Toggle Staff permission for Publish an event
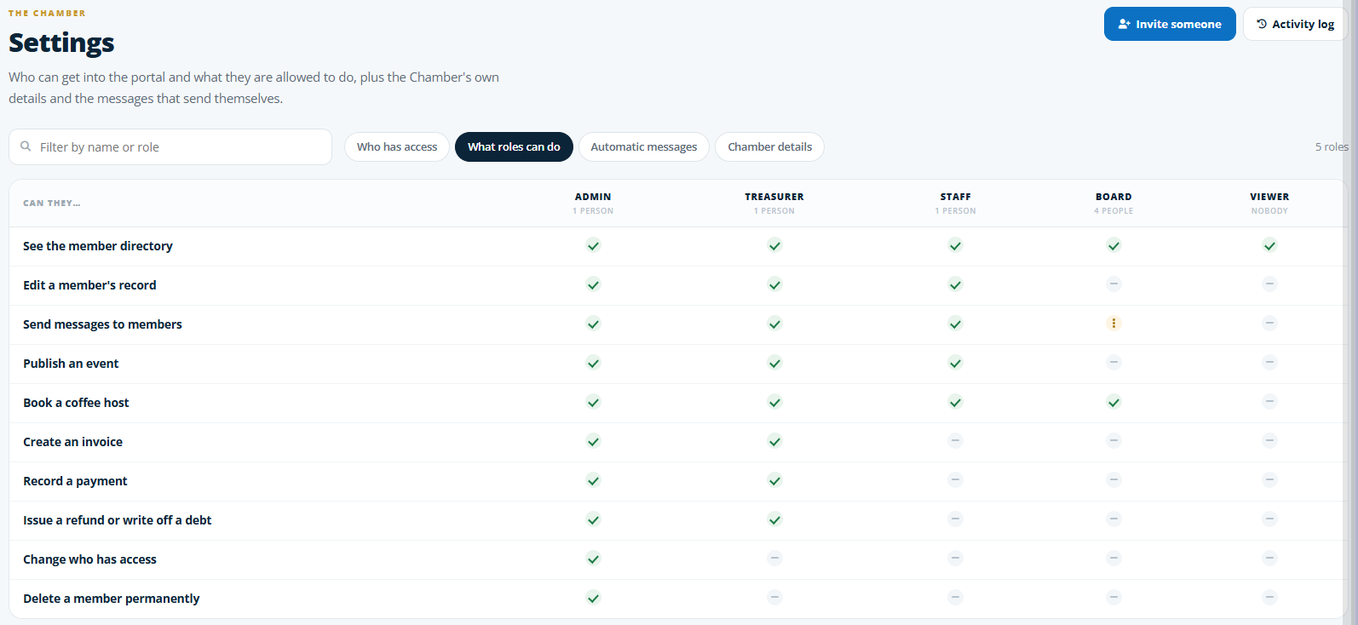Screen dimensions: 1358x625 (x=956, y=363)
